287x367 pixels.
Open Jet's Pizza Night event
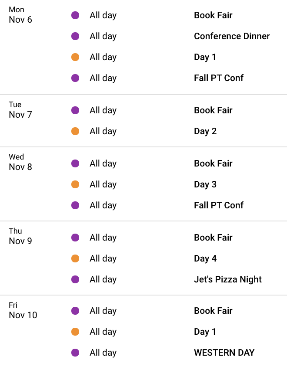(x=228, y=279)
